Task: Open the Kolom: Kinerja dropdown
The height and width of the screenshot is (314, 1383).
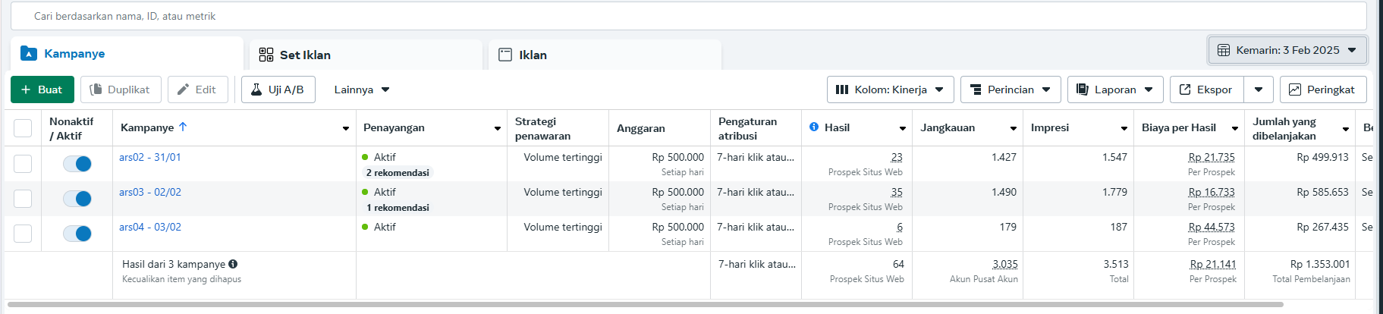Action: click(x=890, y=89)
